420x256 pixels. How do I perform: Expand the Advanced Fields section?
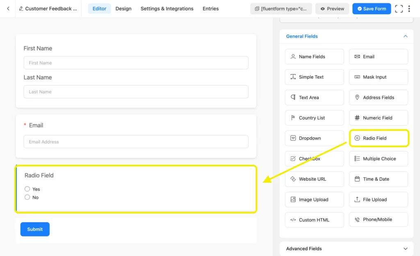tap(405, 249)
